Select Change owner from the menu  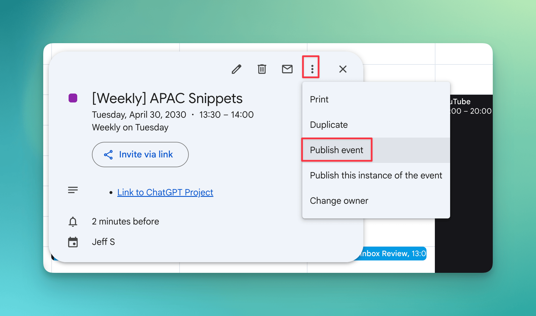339,201
